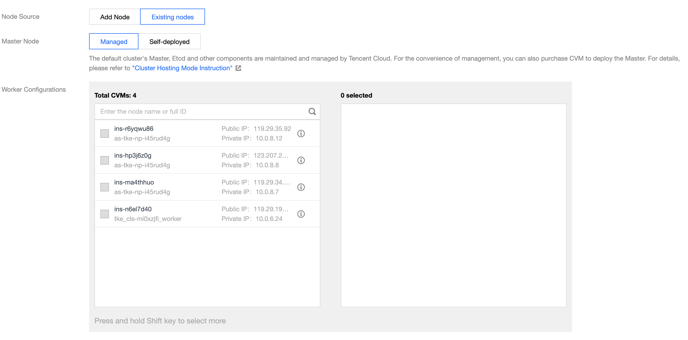The width and height of the screenshot is (688, 340).
Task: Choose Managed master node mode
Action: click(114, 42)
